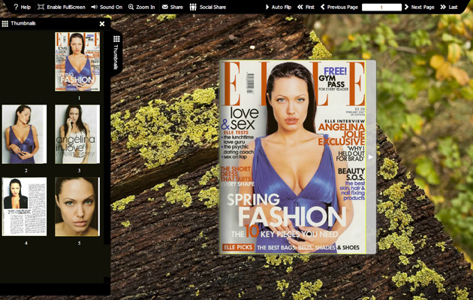Screen dimensions: 473x300
Task: Click the 'Previous Page' text label
Action: point(342,7)
